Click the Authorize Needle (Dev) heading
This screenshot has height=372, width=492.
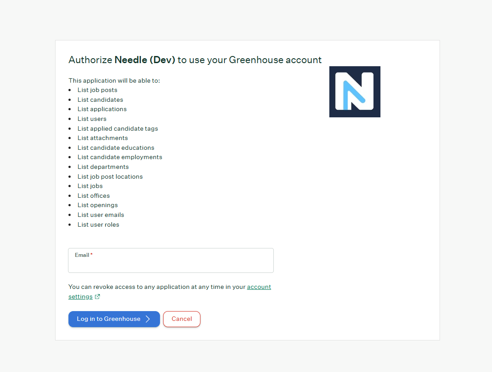195,60
